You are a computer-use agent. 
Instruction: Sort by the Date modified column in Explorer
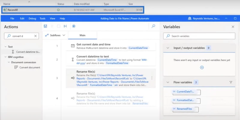pos(82,4)
